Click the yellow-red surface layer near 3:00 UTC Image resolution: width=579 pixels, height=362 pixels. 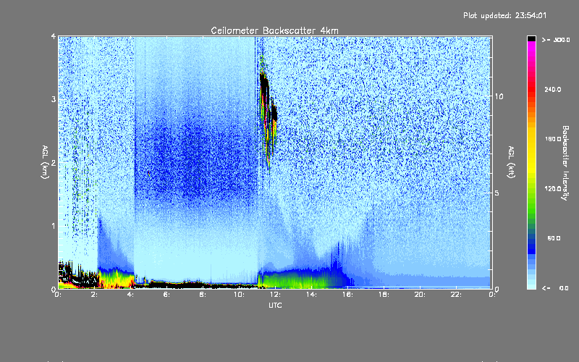point(117,279)
